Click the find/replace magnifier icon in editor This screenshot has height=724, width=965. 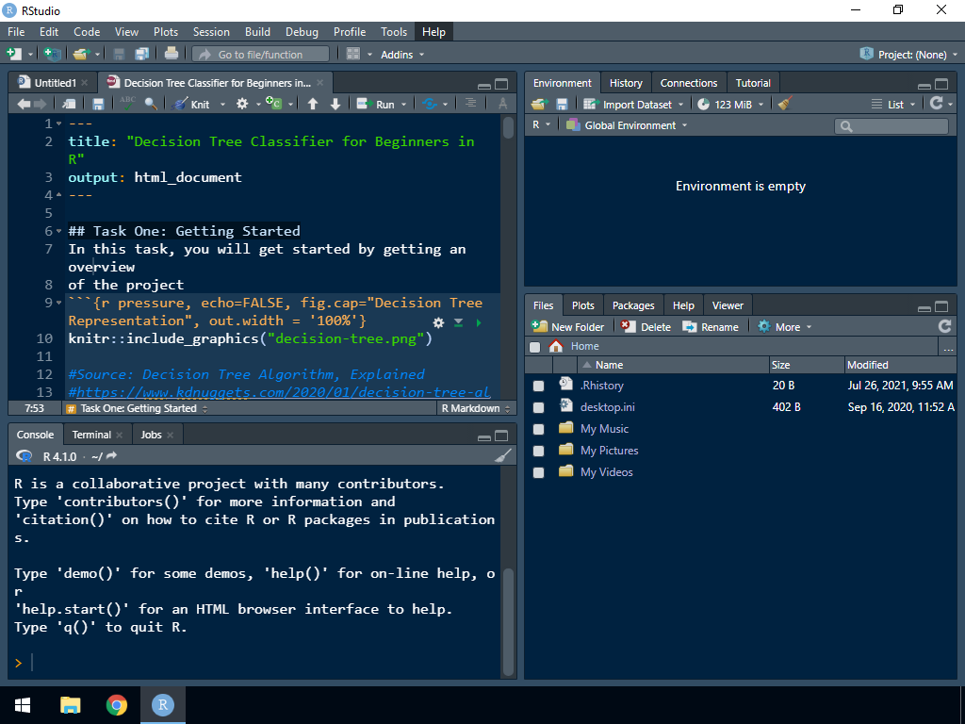tap(151, 104)
